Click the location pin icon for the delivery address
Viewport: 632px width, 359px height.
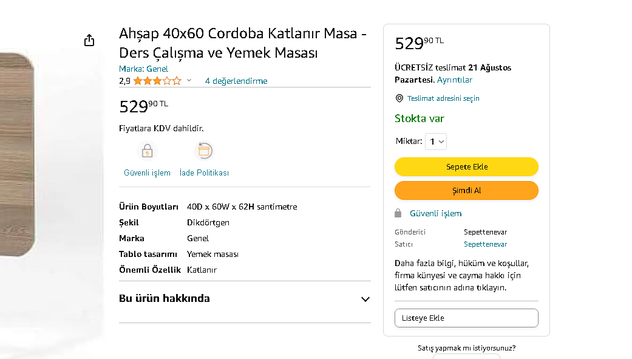[x=399, y=98]
